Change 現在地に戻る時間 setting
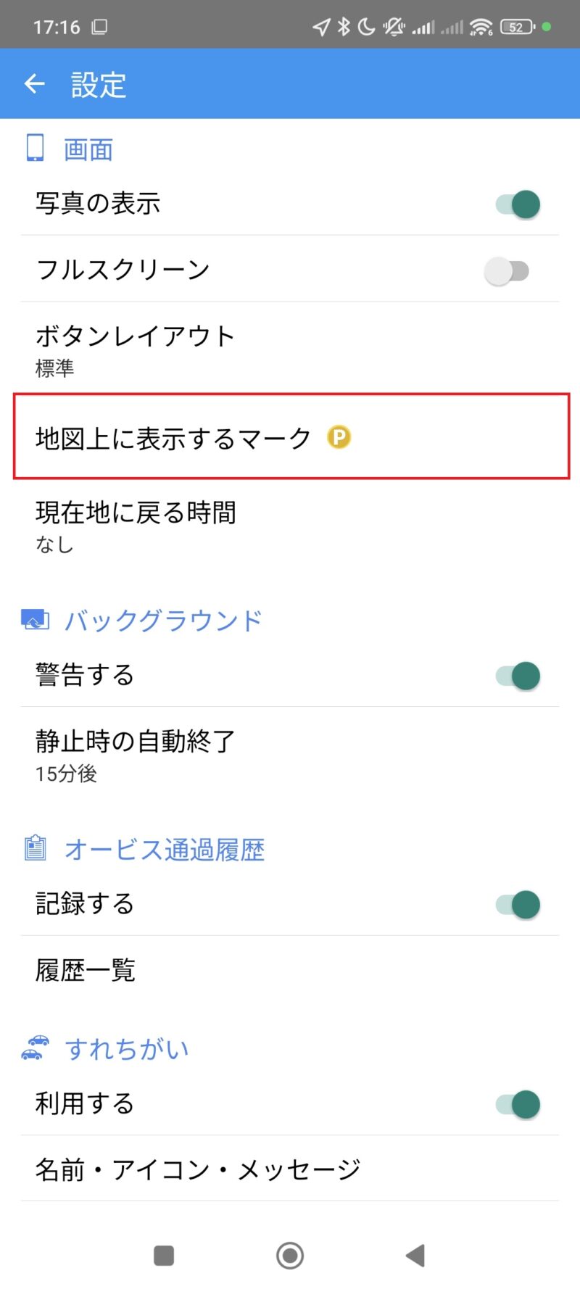This screenshot has width=580, height=1289. pos(290,526)
